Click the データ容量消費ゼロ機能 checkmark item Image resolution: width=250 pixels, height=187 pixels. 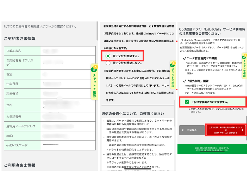pos(200,58)
